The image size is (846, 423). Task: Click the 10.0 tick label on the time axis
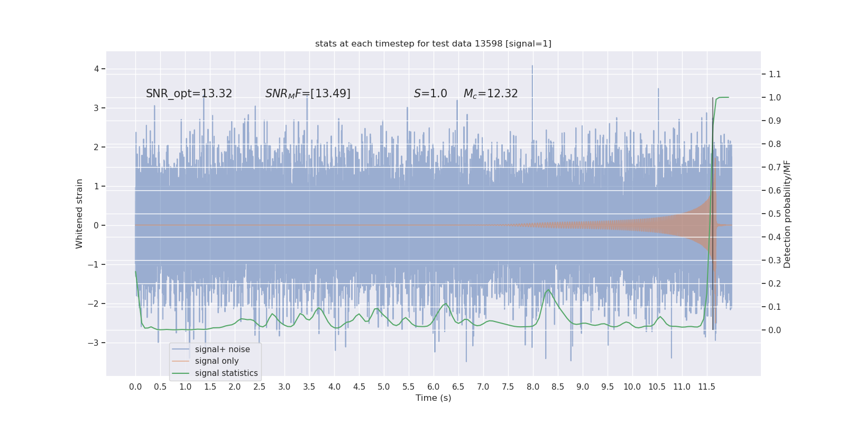pyautogui.click(x=632, y=387)
